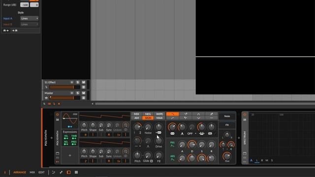Select the peak-shaped filter type icon
This screenshot has height=177, width=315.
point(198,114)
